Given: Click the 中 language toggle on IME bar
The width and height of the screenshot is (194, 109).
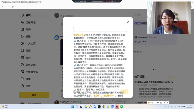Looking at the screenshot, I should click(152, 103).
